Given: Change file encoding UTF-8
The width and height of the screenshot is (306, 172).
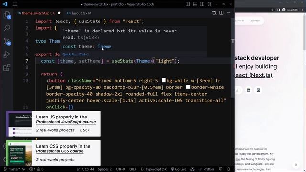Looking at the screenshot, I should coord(120,169).
